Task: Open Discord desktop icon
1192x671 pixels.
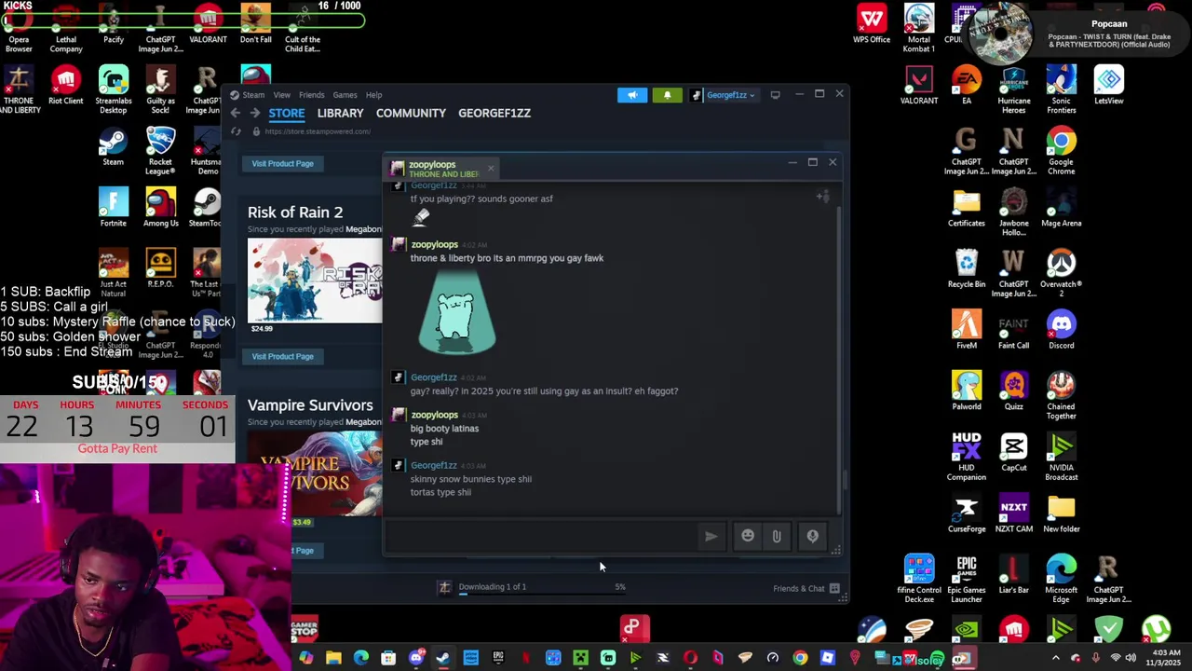Action: (1061, 330)
